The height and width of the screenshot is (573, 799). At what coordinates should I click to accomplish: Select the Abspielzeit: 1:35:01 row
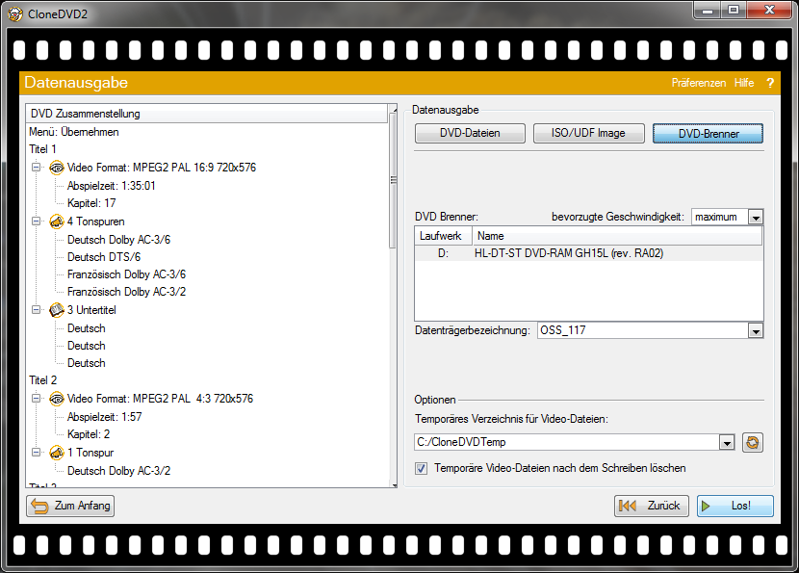111,186
